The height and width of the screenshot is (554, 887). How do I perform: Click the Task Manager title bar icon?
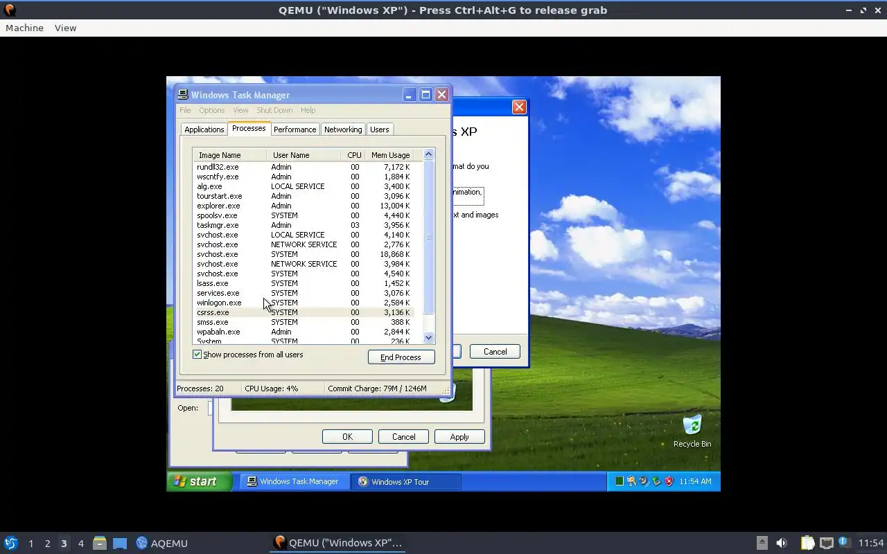pyautogui.click(x=182, y=95)
